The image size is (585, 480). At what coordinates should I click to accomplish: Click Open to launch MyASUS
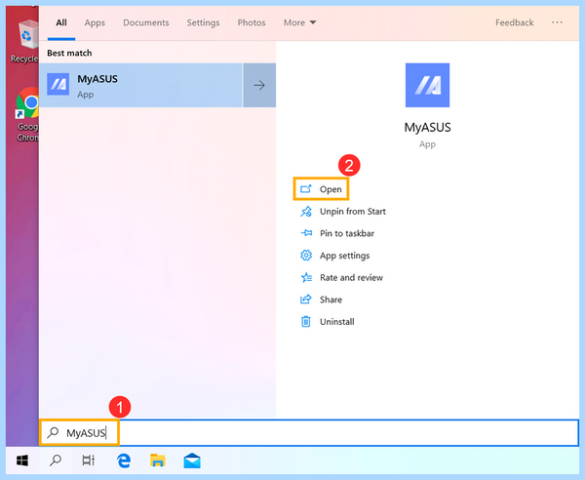click(x=321, y=189)
